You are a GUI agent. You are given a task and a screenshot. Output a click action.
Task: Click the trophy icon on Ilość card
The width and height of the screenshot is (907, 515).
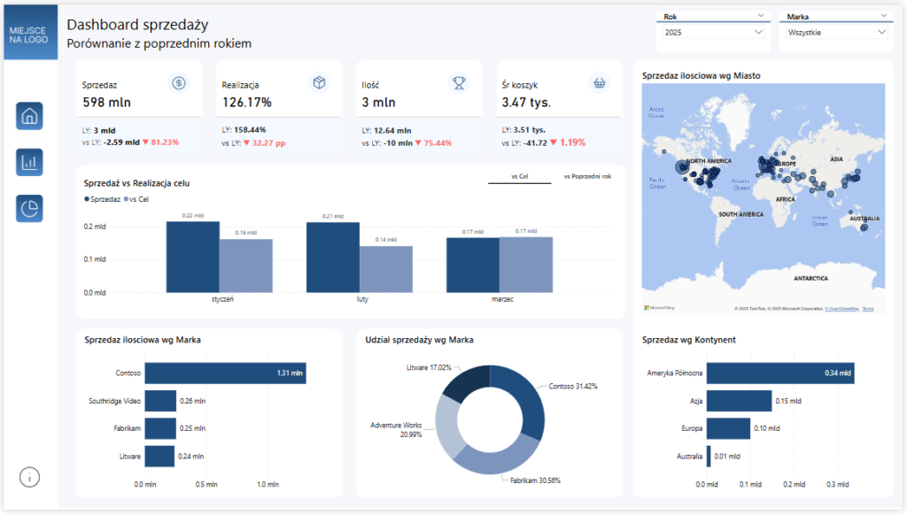[x=459, y=82]
